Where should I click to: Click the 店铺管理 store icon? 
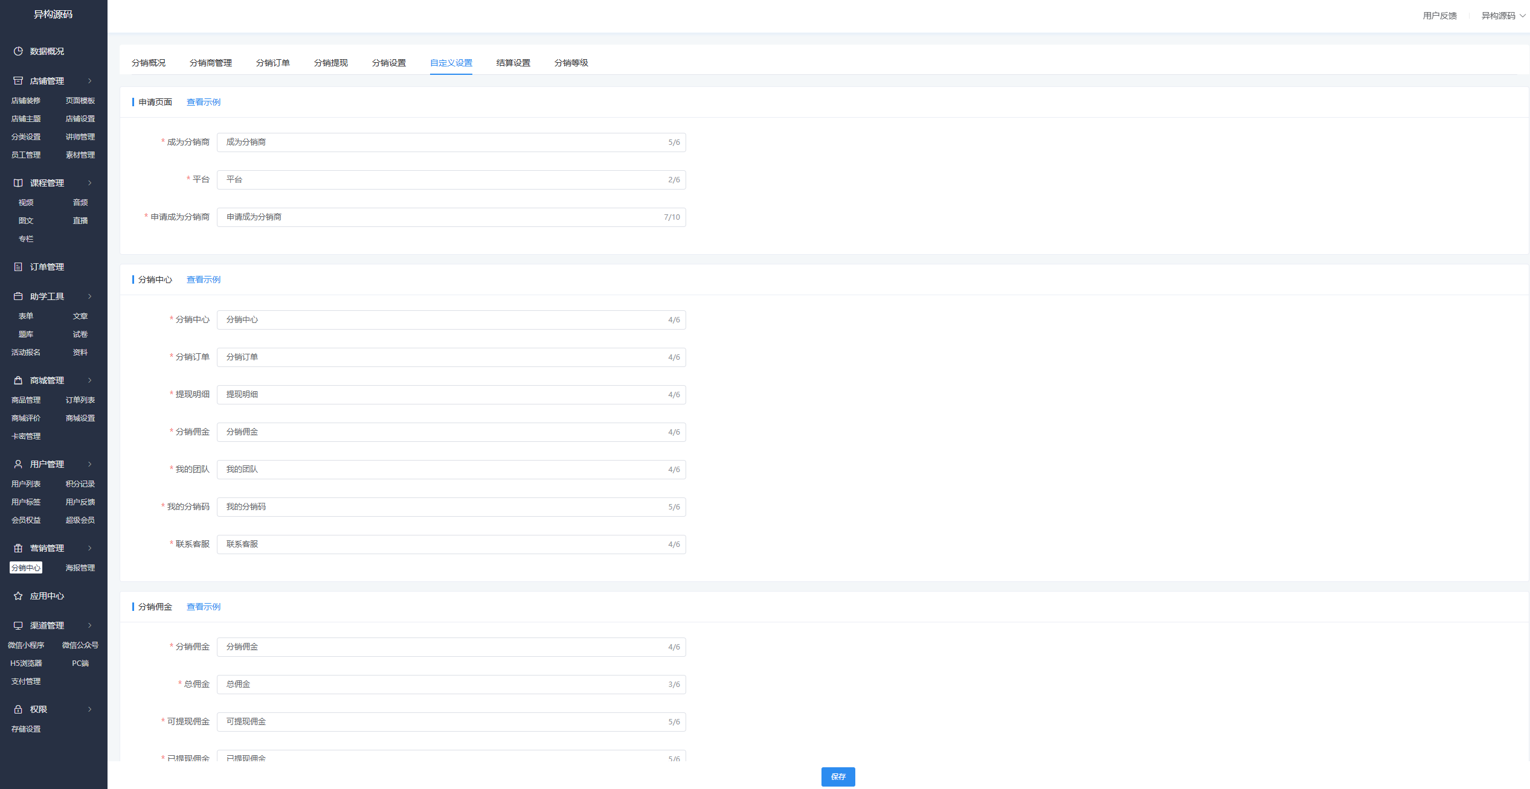18,81
